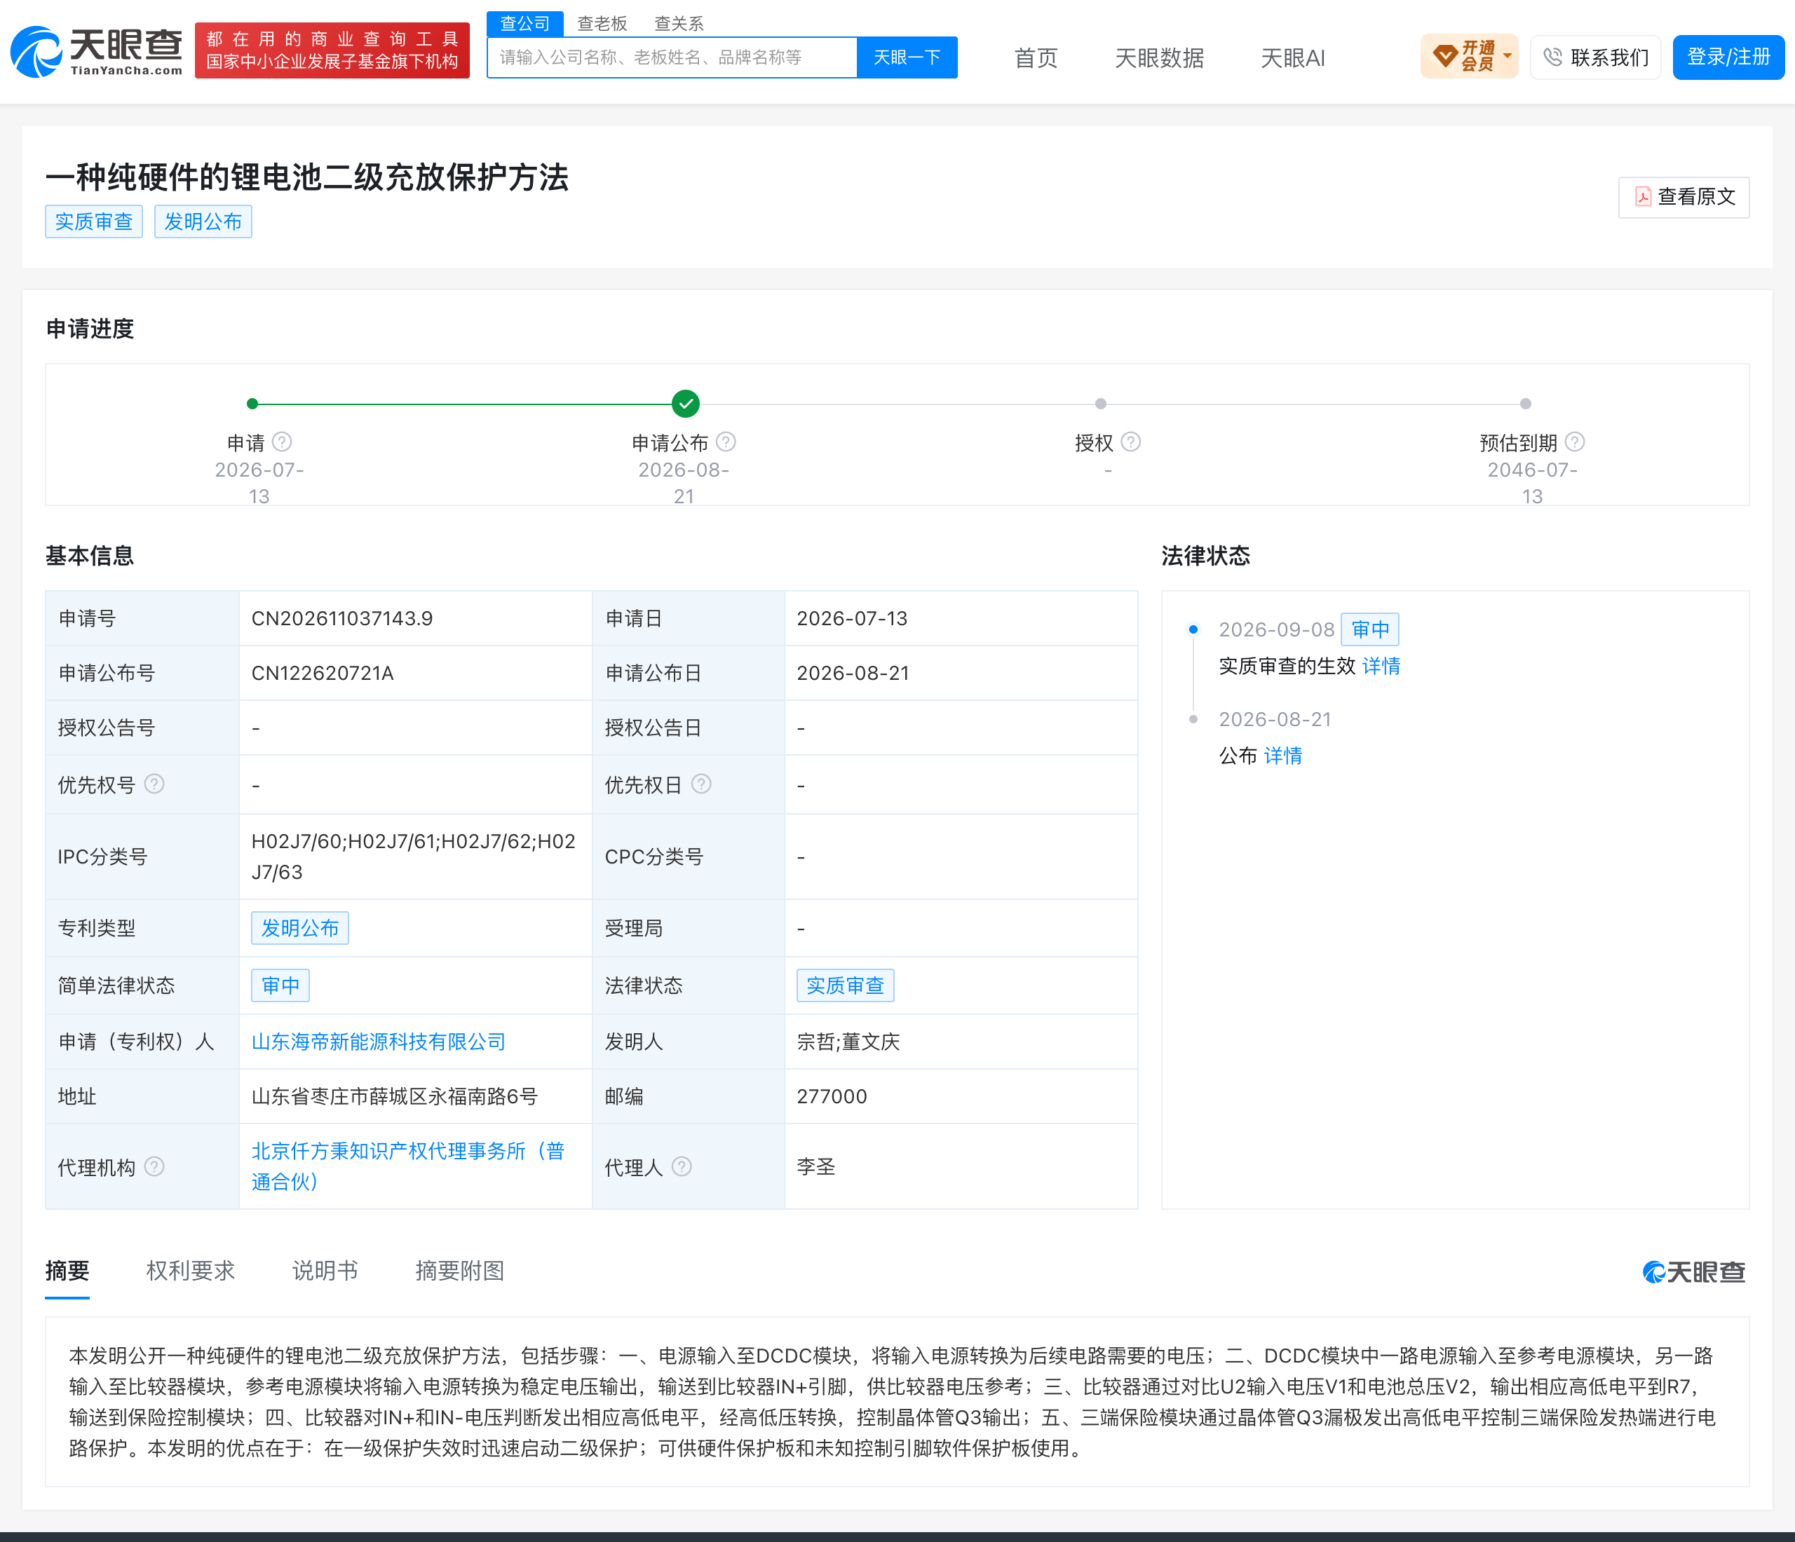Click the 预估到期 timeline dot
The height and width of the screenshot is (1542, 1795).
click(x=1526, y=404)
